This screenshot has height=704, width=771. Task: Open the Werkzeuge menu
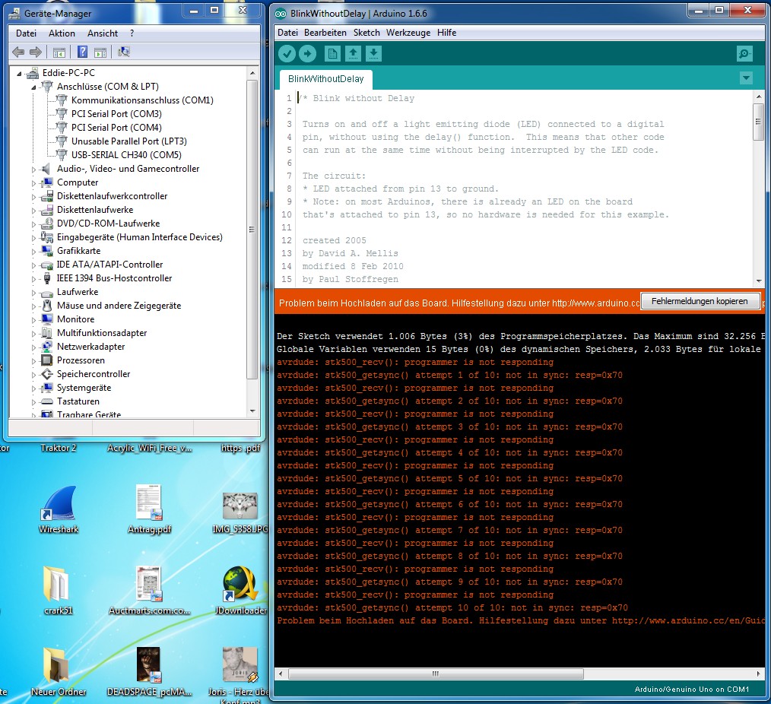tap(408, 33)
